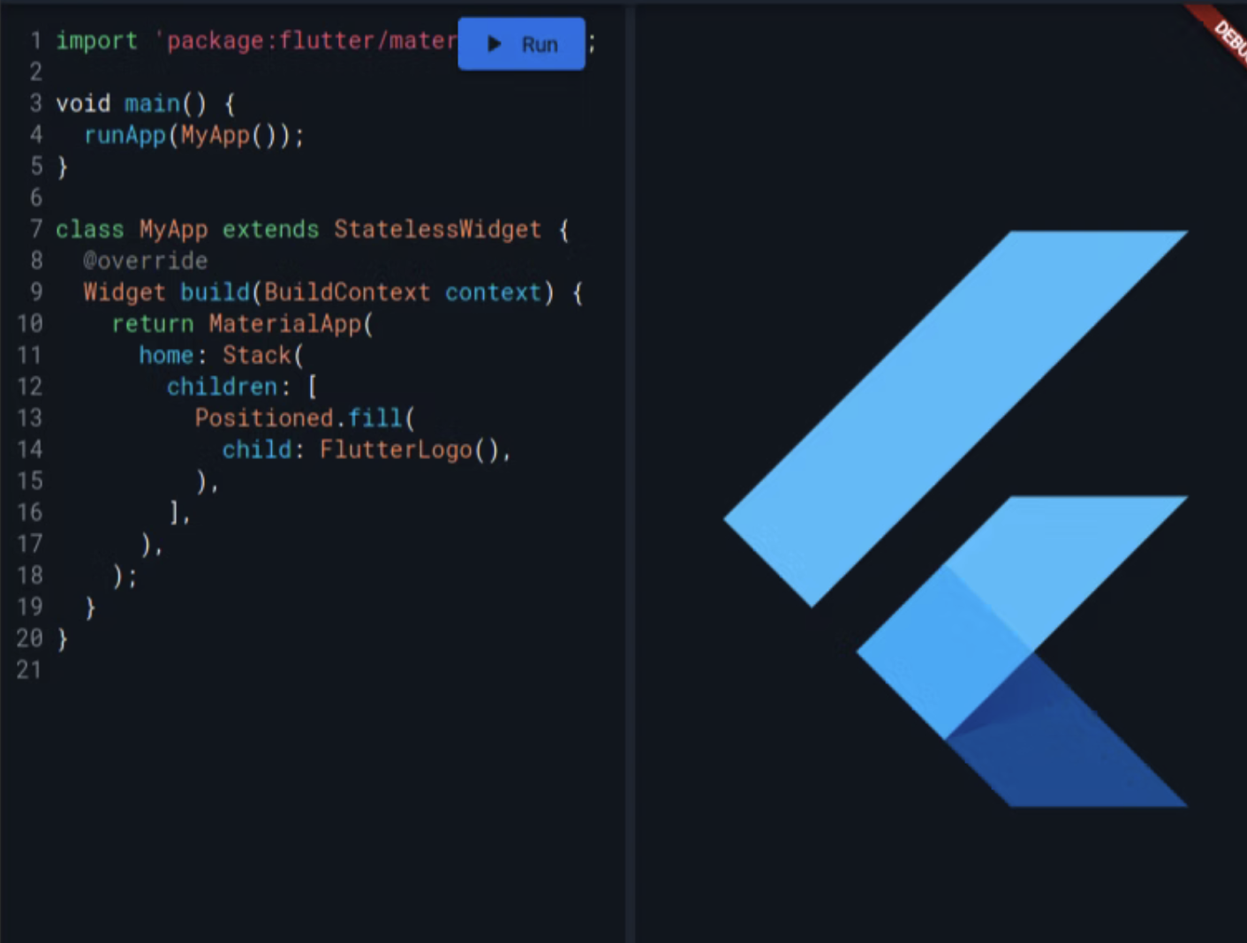Click 'class' keyword on line 7

(x=89, y=230)
